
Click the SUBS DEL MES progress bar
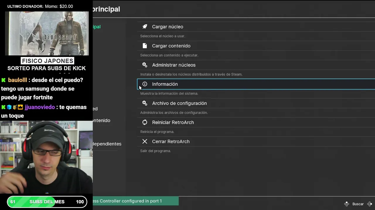coord(47,202)
